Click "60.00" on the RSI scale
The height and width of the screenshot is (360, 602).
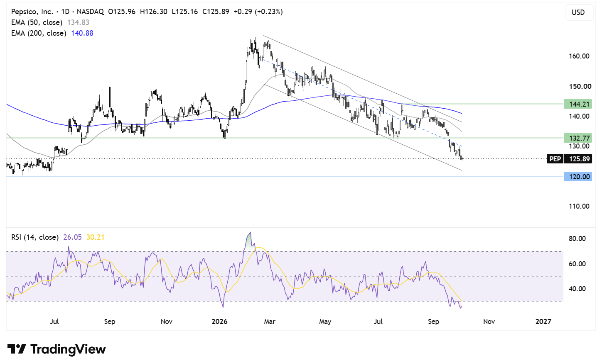point(577,264)
